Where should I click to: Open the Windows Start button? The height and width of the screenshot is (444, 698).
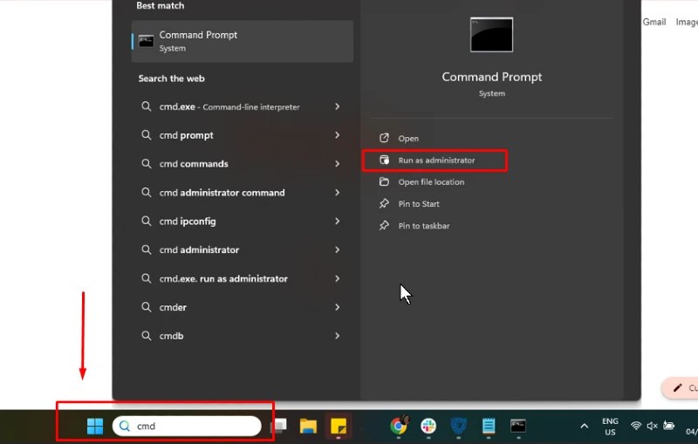(x=95, y=426)
